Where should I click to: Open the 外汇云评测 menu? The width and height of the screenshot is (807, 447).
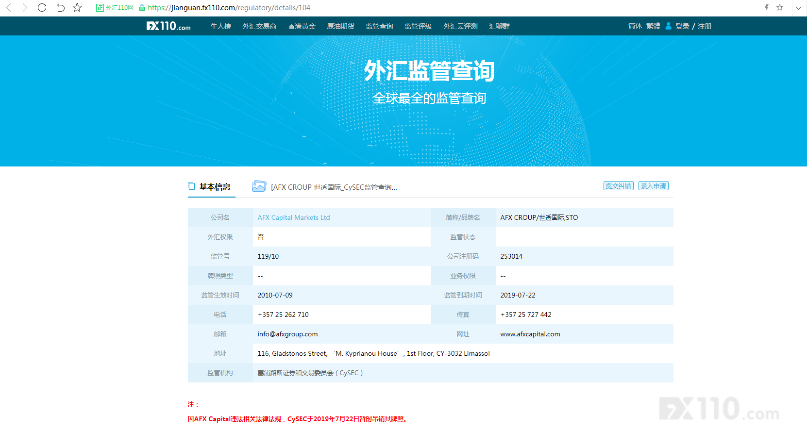coord(460,26)
